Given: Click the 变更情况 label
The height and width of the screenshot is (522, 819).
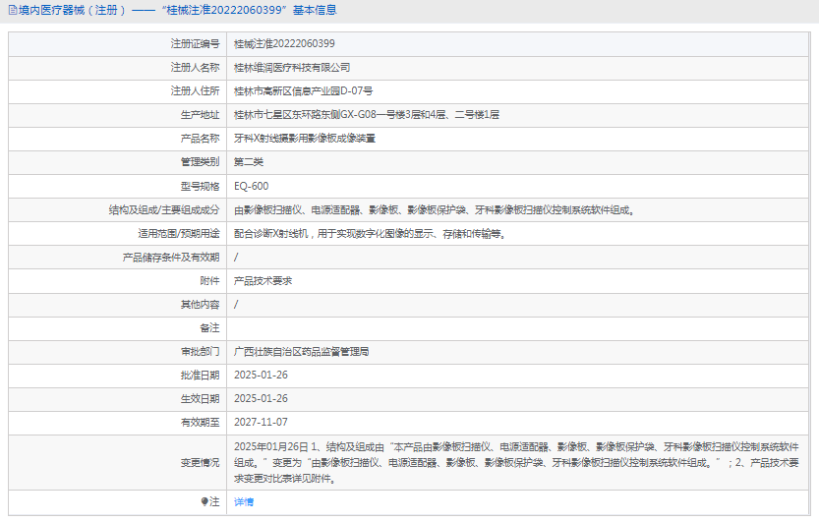Looking at the screenshot, I should pyautogui.click(x=200, y=462).
